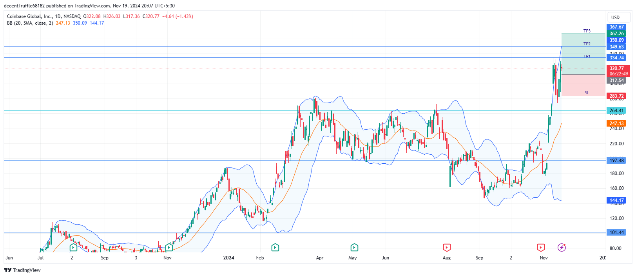This screenshot has height=277, width=636.
Task: Click the 349.63 price label
Action: (x=616, y=47)
